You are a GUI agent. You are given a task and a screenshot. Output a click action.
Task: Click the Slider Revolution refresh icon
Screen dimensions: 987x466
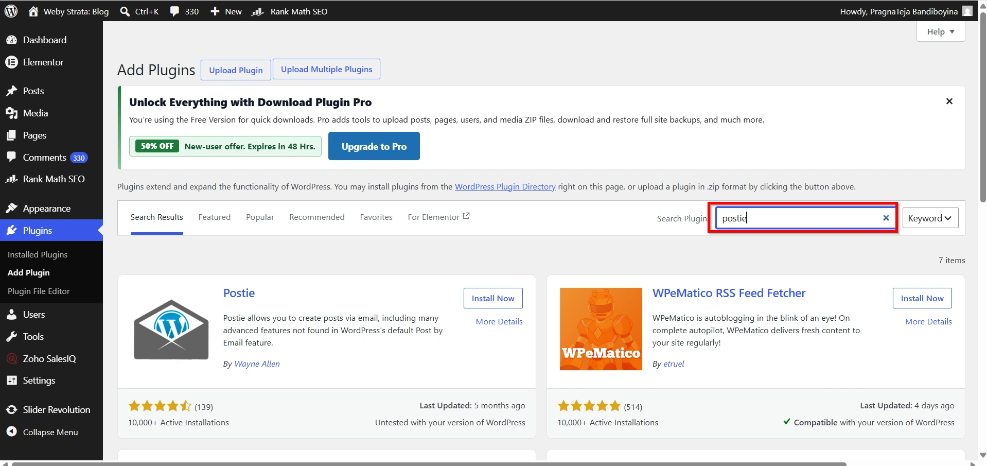(11, 409)
